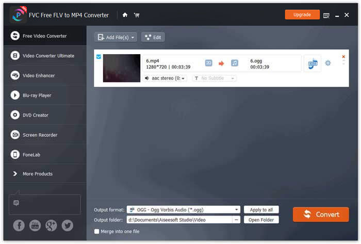The height and width of the screenshot is (244, 361).
Task: Enable Merge into one file checkbox
Action: (x=97, y=231)
